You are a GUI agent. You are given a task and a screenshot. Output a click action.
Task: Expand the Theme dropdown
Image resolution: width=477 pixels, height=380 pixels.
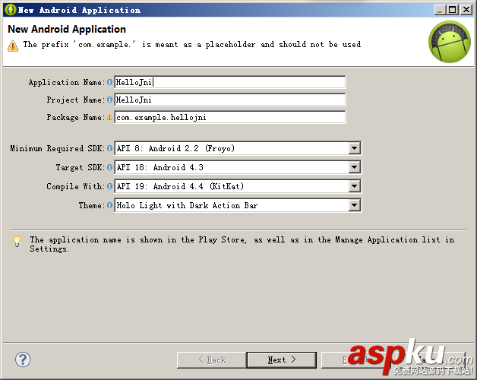[x=354, y=205]
